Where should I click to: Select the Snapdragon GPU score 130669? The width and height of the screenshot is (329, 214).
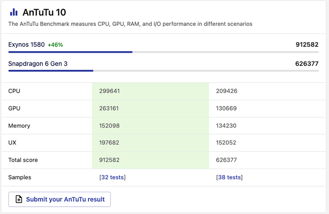[226, 109]
